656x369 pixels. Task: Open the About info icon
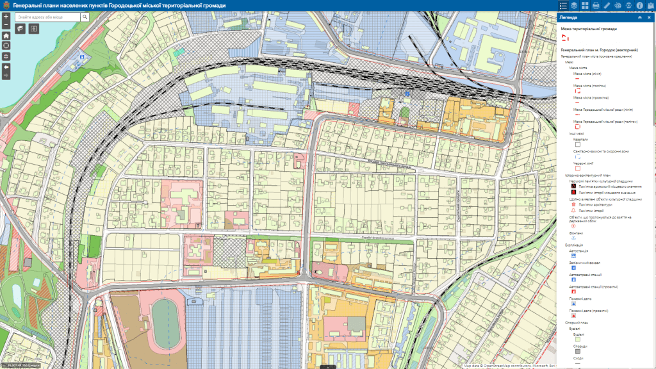[640, 5]
